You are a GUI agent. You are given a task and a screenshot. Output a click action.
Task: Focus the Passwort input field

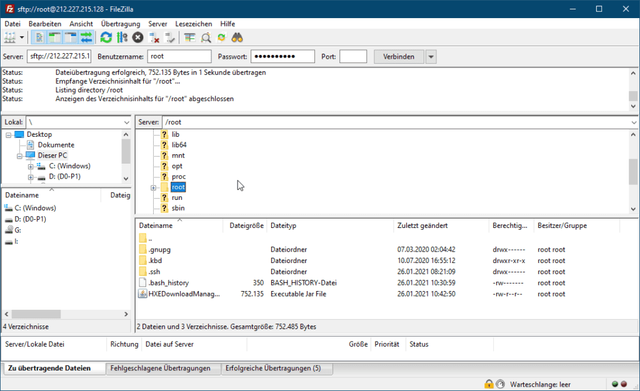tap(283, 56)
